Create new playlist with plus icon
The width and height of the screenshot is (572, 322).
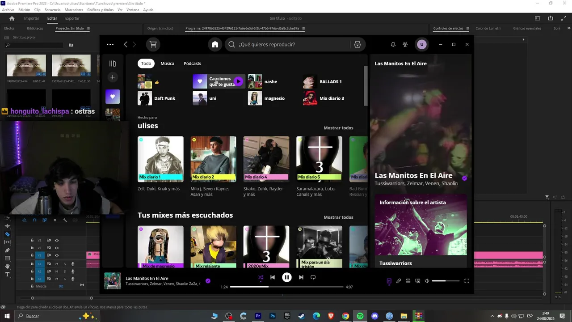click(x=113, y=77)
